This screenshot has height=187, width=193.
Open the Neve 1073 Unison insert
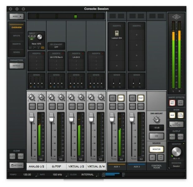coord(36,44)
